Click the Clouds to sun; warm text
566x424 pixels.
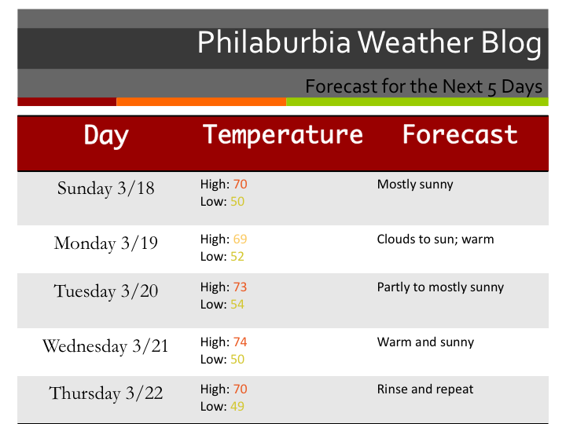[x=435, y=239]
